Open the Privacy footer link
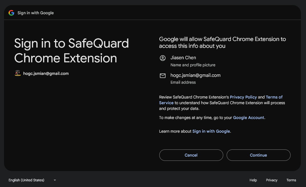Image resolution: width=306 pixels, height=187 pixels. click(x=271, y=180)
